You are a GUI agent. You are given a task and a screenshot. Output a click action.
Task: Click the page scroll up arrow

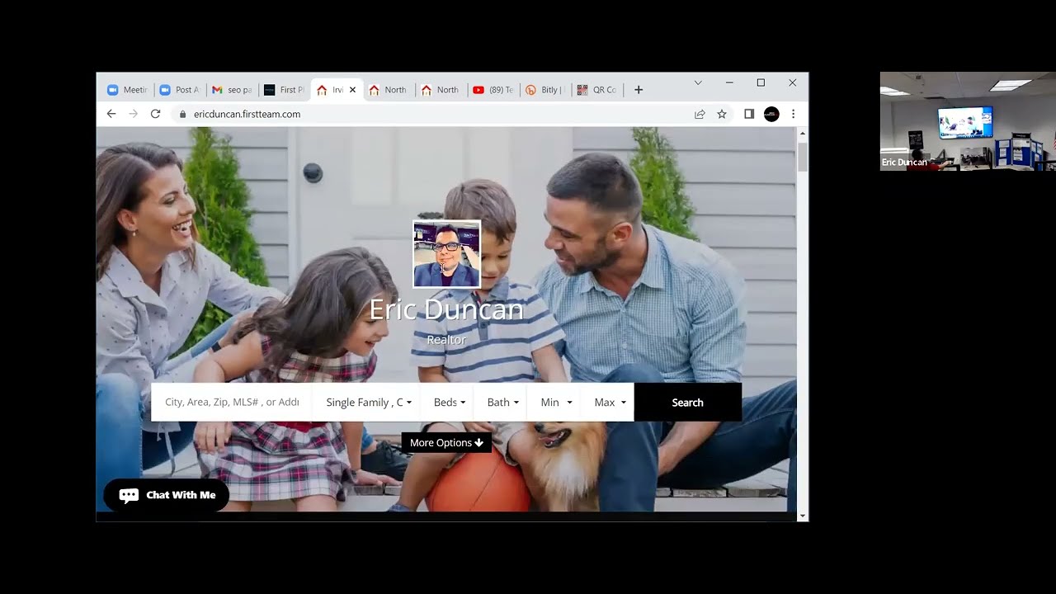click(x=803, y=133)
